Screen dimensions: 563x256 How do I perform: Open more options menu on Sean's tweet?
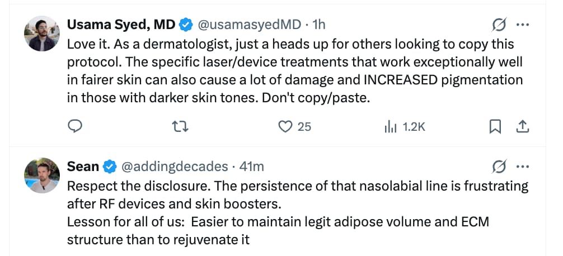tap(522, 167)
